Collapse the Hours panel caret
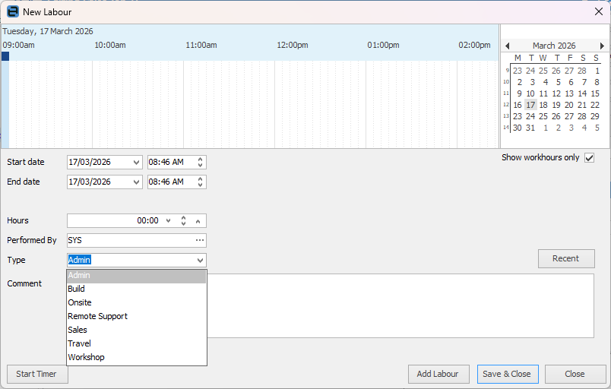Image resolution: width=611 pixels, height=389 pixels. click(198, 221)
